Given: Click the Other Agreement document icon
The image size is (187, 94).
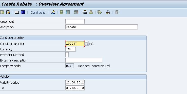Looking at the screenshot, I should click(2, 12).
